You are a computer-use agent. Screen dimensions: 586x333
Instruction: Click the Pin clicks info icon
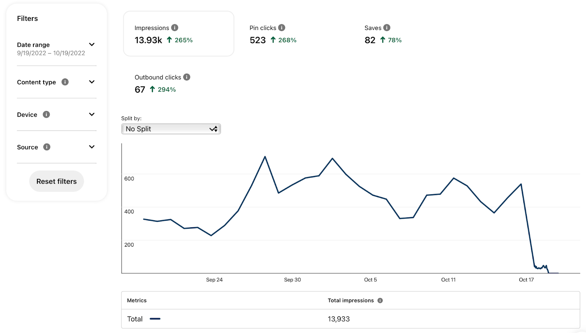pyautogui.click(x=282, y=28)
